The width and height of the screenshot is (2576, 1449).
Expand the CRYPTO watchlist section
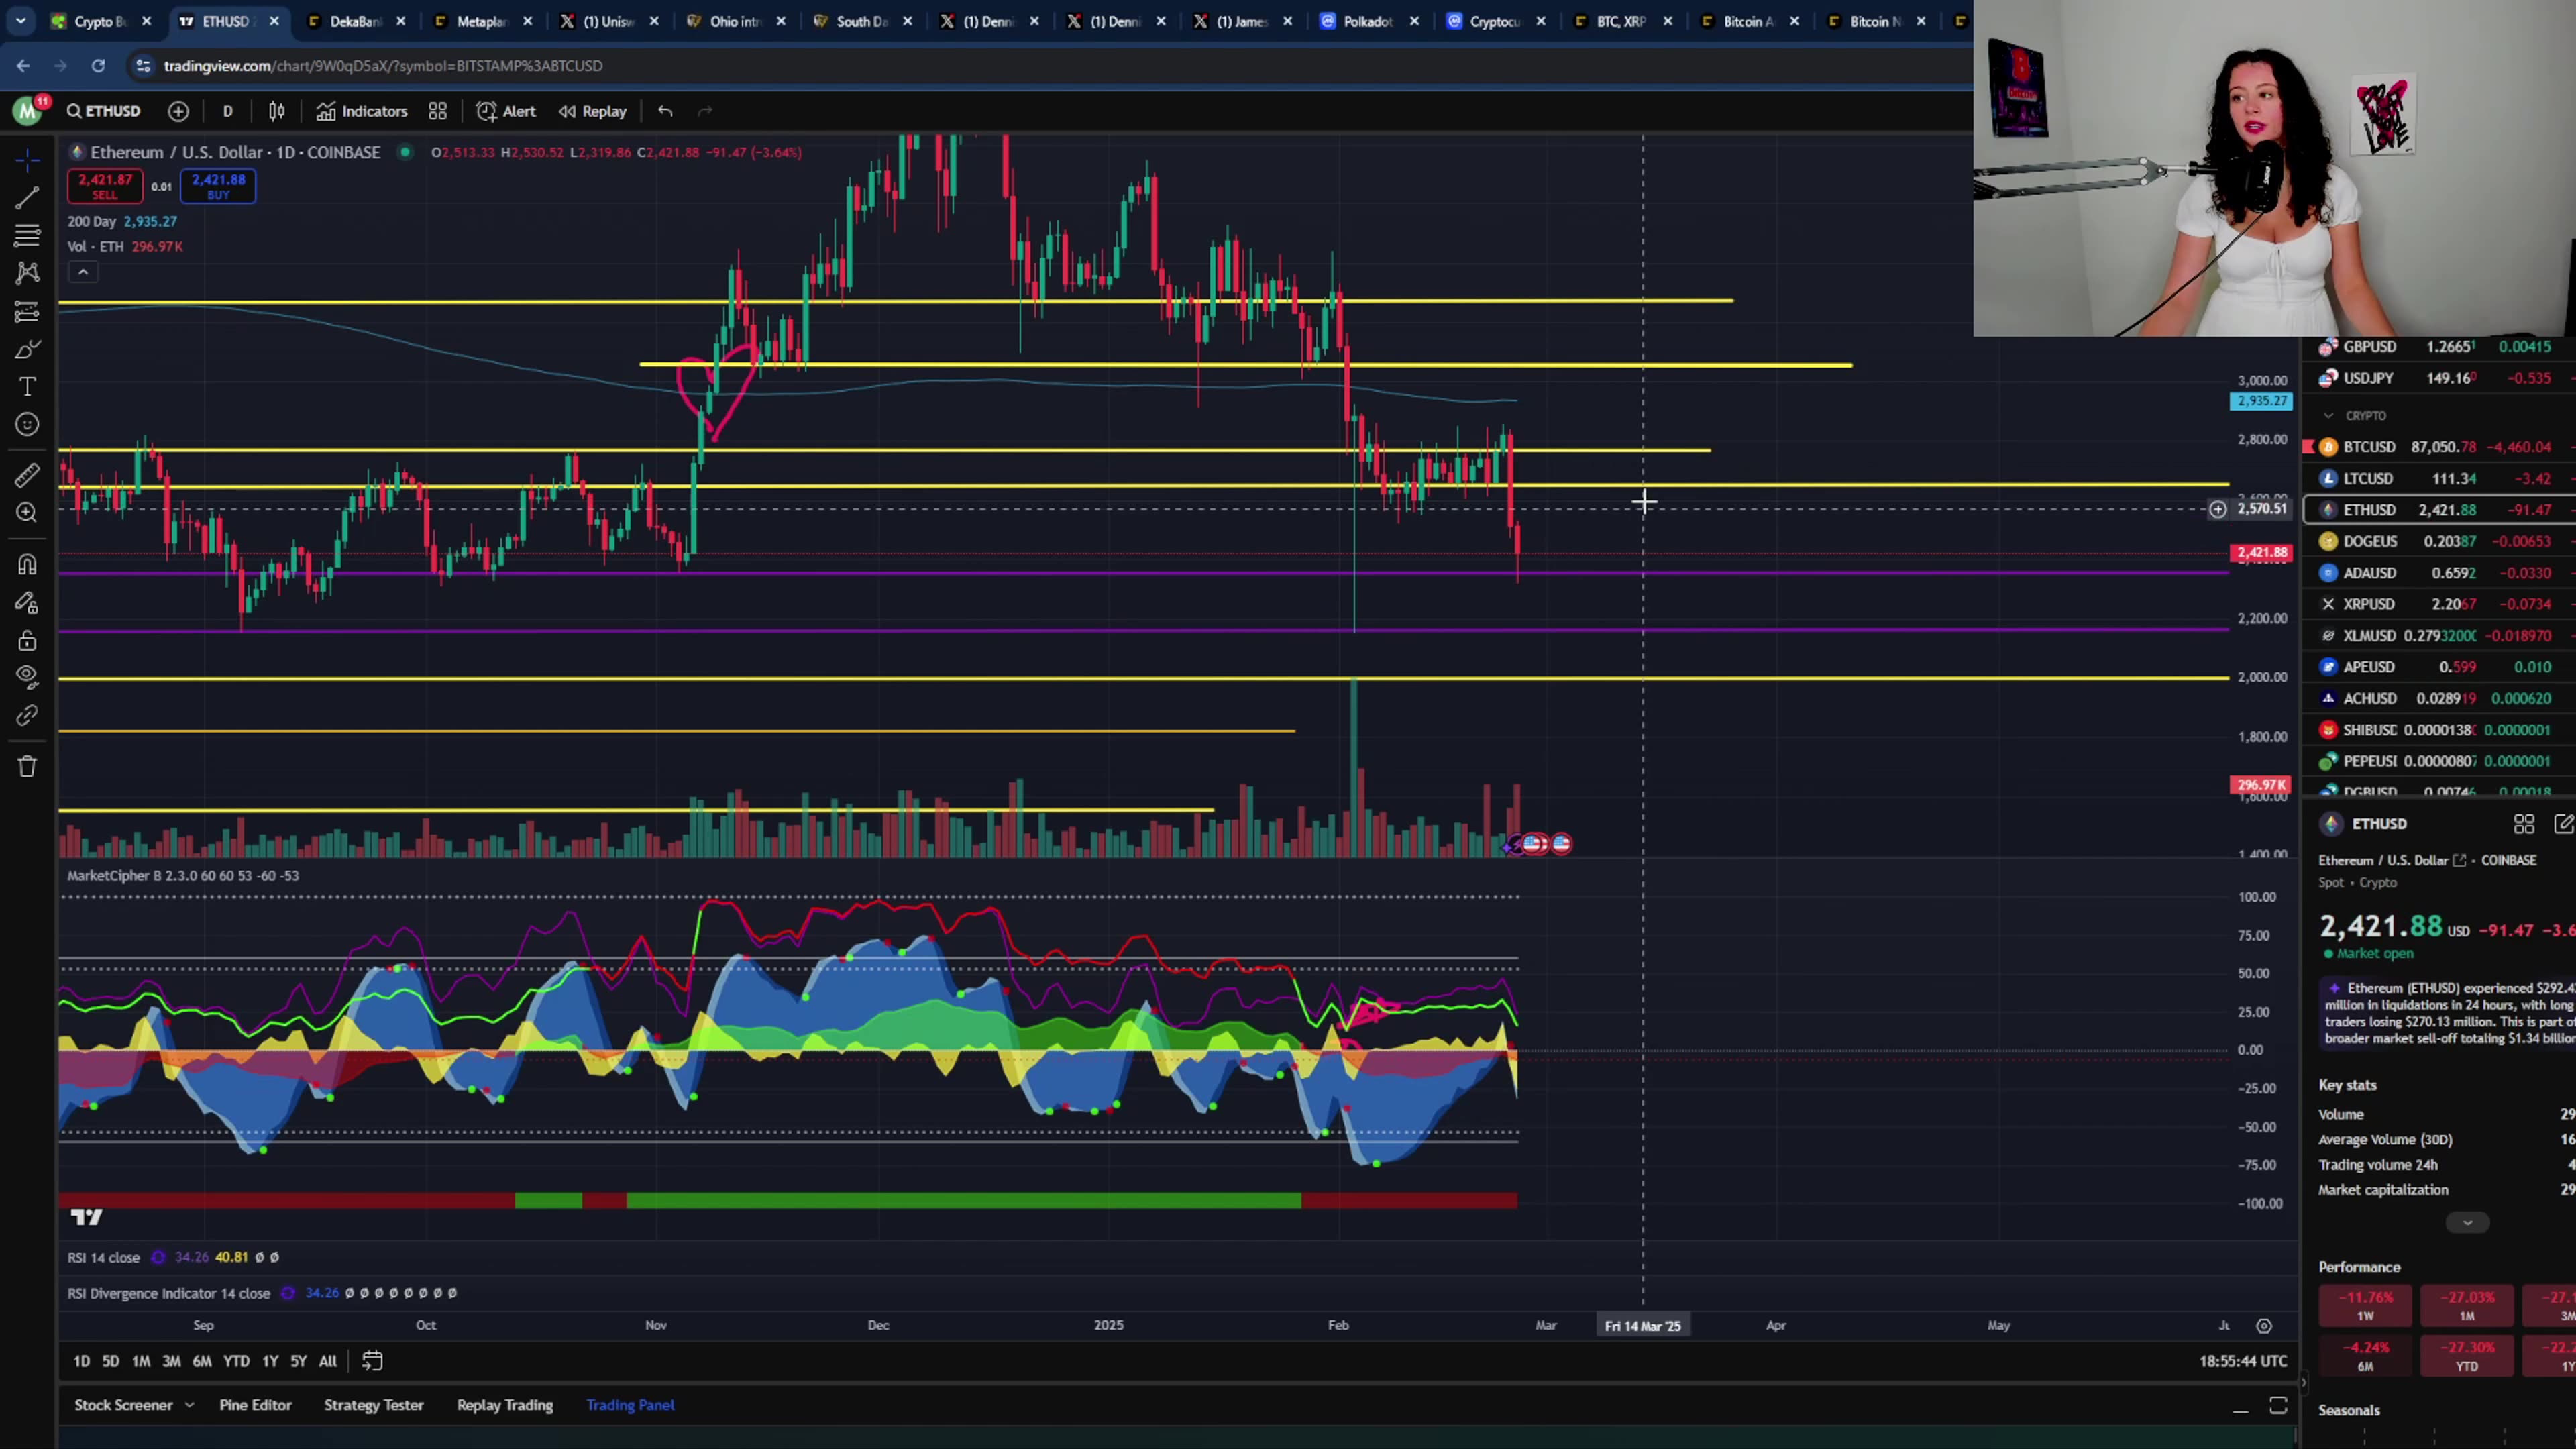[x=2329, y=415]
